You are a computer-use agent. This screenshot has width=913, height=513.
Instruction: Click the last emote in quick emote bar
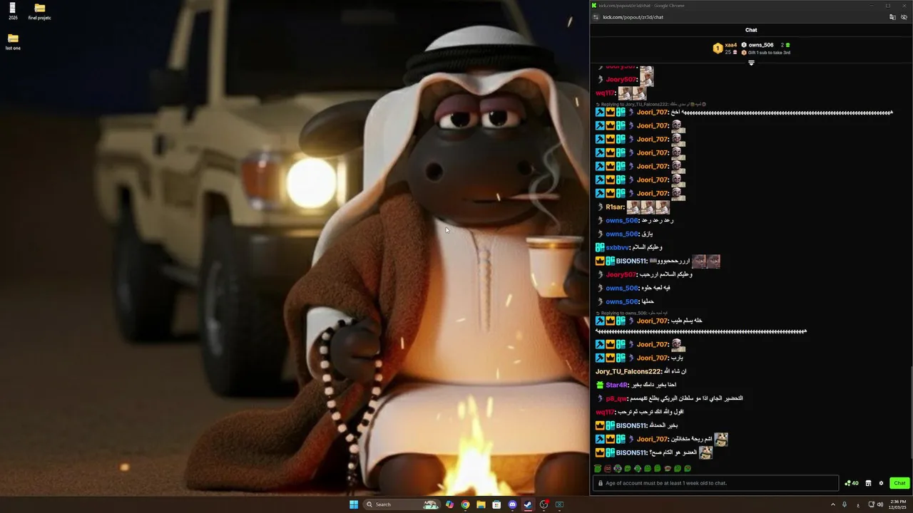click(x=688, y=469)
